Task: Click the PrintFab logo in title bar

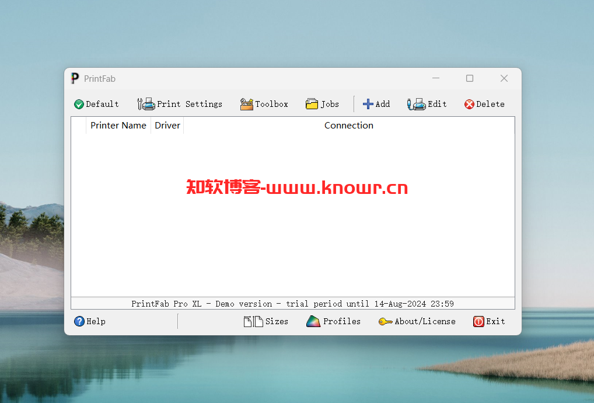Action: tap(75, 78)
